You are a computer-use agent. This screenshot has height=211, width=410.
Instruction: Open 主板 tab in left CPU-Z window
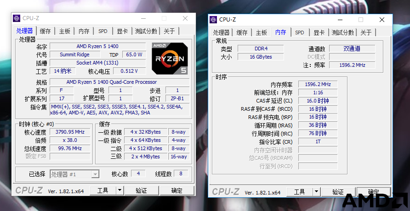(x=65, y=31)
